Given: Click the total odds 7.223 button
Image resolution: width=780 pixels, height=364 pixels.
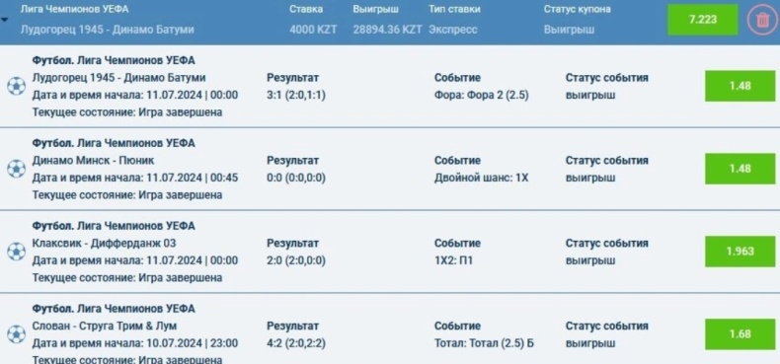Looking at the screenshot, I should (702, 20).
